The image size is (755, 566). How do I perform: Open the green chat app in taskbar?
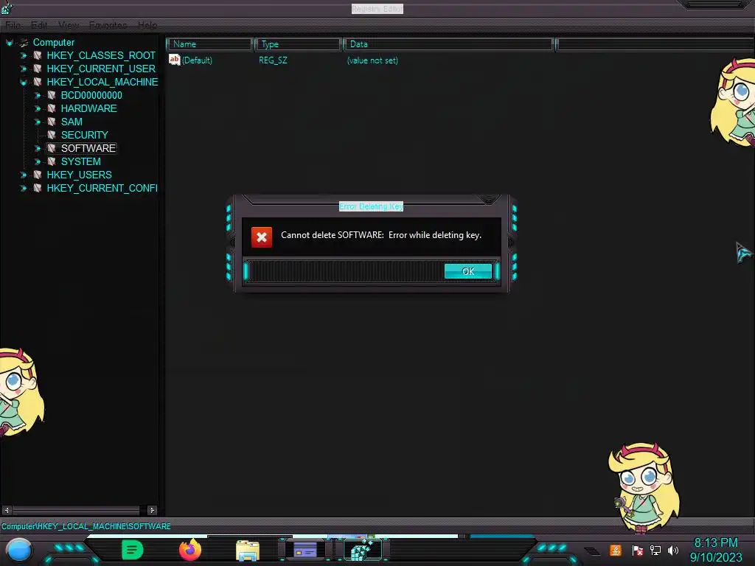133,550
